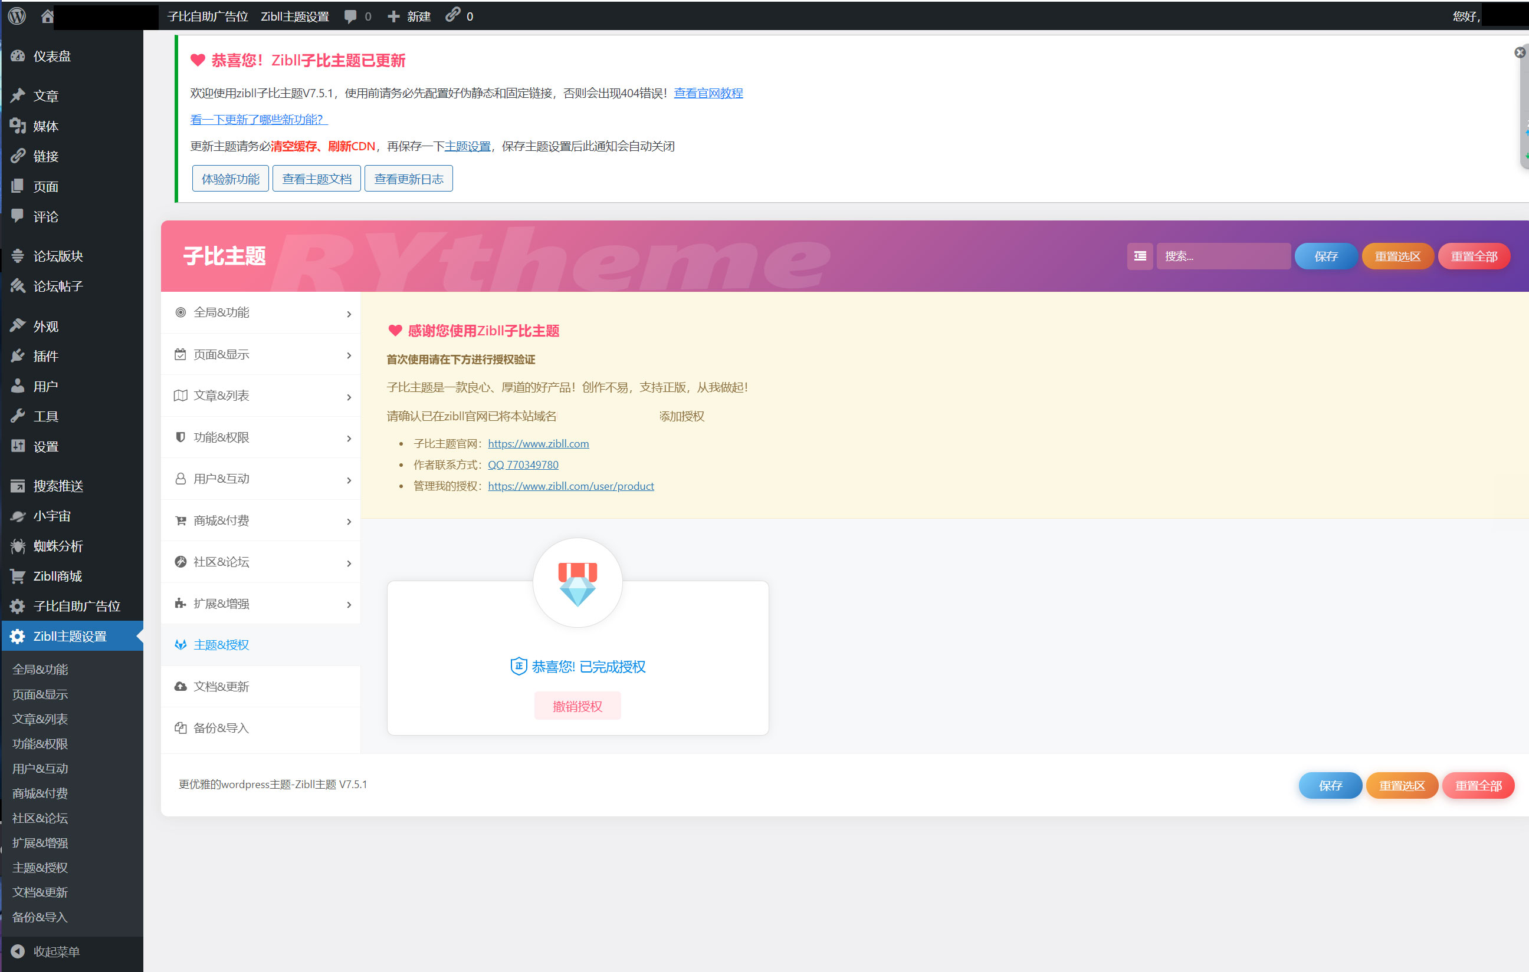1529x972 pixels.
Task: Click the filter icon beside the search box
Action: (x=1140, y=256)
